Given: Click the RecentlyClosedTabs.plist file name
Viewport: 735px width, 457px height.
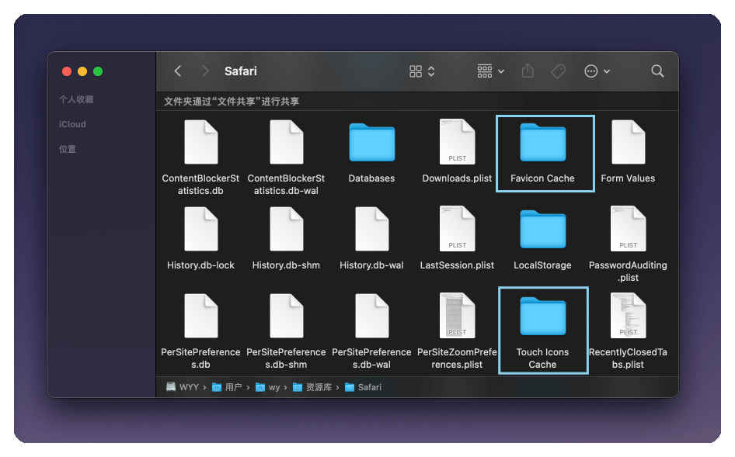Looking at the screenshot, I should (628, 358).
